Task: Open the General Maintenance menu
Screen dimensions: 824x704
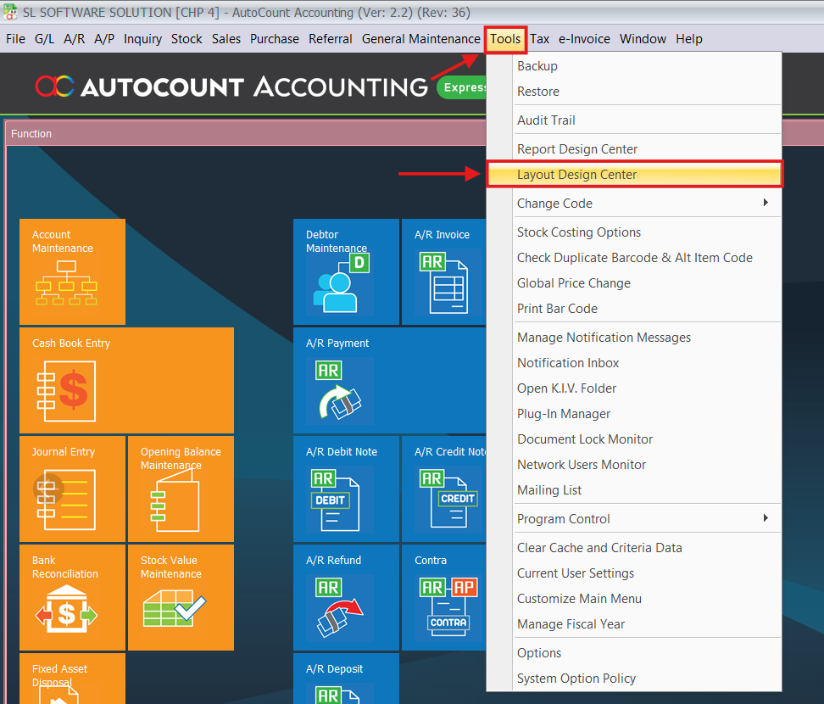Action: [x=420, y=39]
